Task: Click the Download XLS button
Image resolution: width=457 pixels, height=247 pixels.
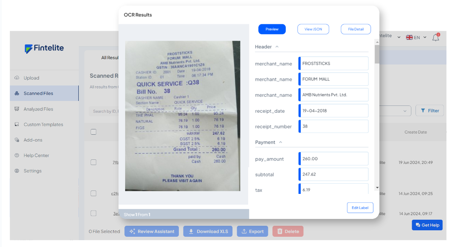Action: [x=208, y=231]
